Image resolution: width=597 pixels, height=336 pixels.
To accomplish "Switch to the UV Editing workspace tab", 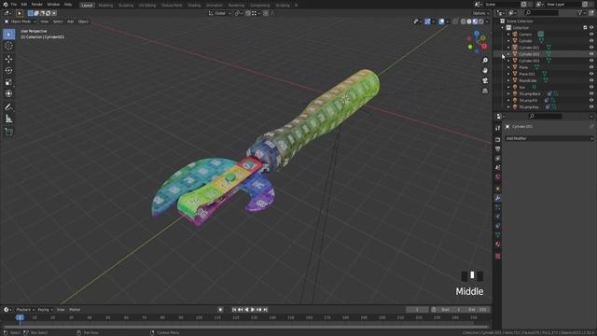I will click(x=147, y=6).
